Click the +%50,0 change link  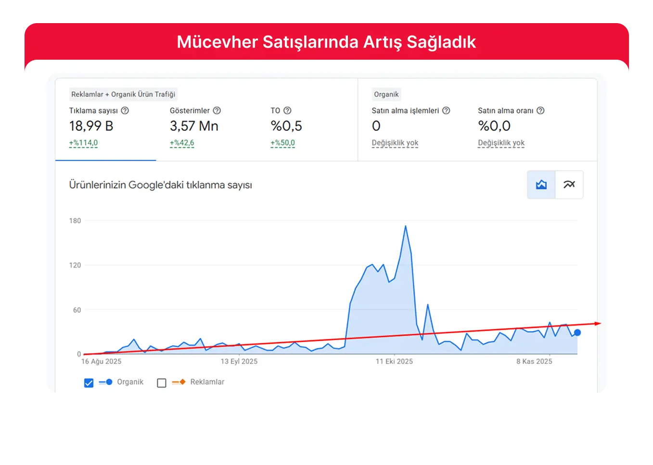point(283,142)
